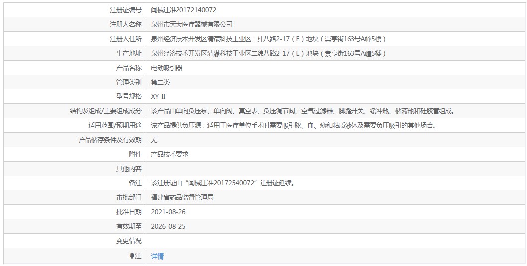This screenshot has width=527, height=266.
Task: Click the address in 生产地址 row
Action: 268,54
